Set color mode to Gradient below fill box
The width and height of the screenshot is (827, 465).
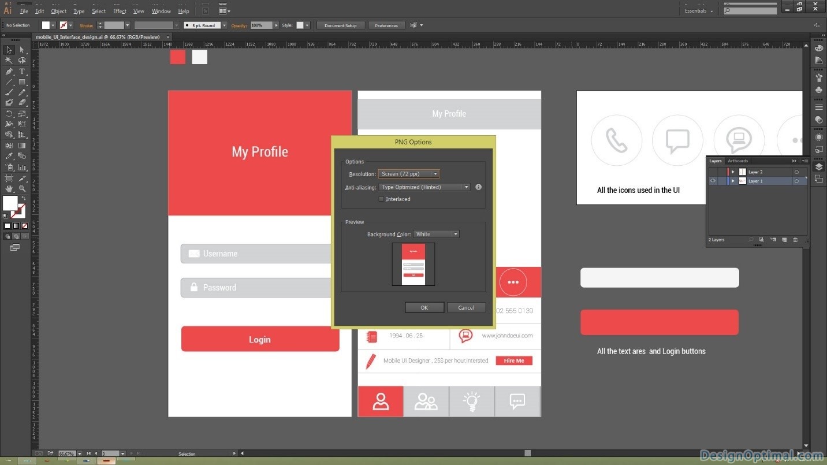(16, 226)
